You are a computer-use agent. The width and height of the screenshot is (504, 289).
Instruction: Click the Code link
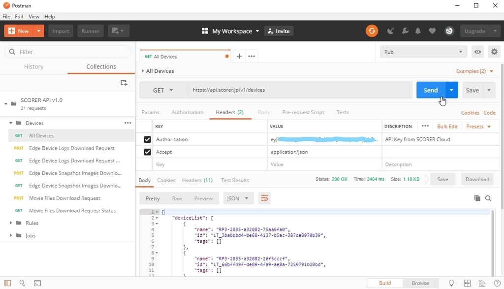coord(489,113)
